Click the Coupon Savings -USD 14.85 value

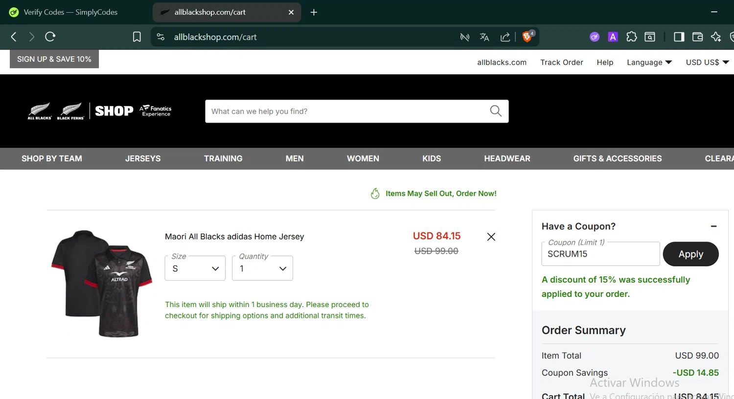695,373
